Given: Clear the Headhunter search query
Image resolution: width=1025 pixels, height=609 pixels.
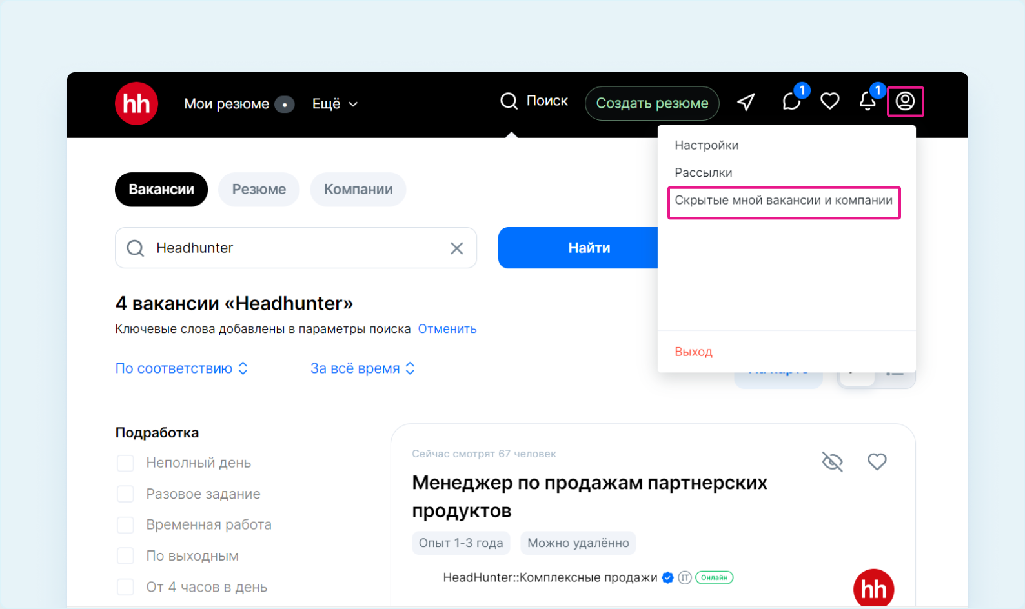Looking at the screenshot, I should pyautogui.click(x=456, y=248).
